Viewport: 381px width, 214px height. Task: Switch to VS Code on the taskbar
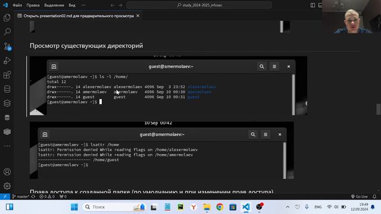[x=246, y=207]
